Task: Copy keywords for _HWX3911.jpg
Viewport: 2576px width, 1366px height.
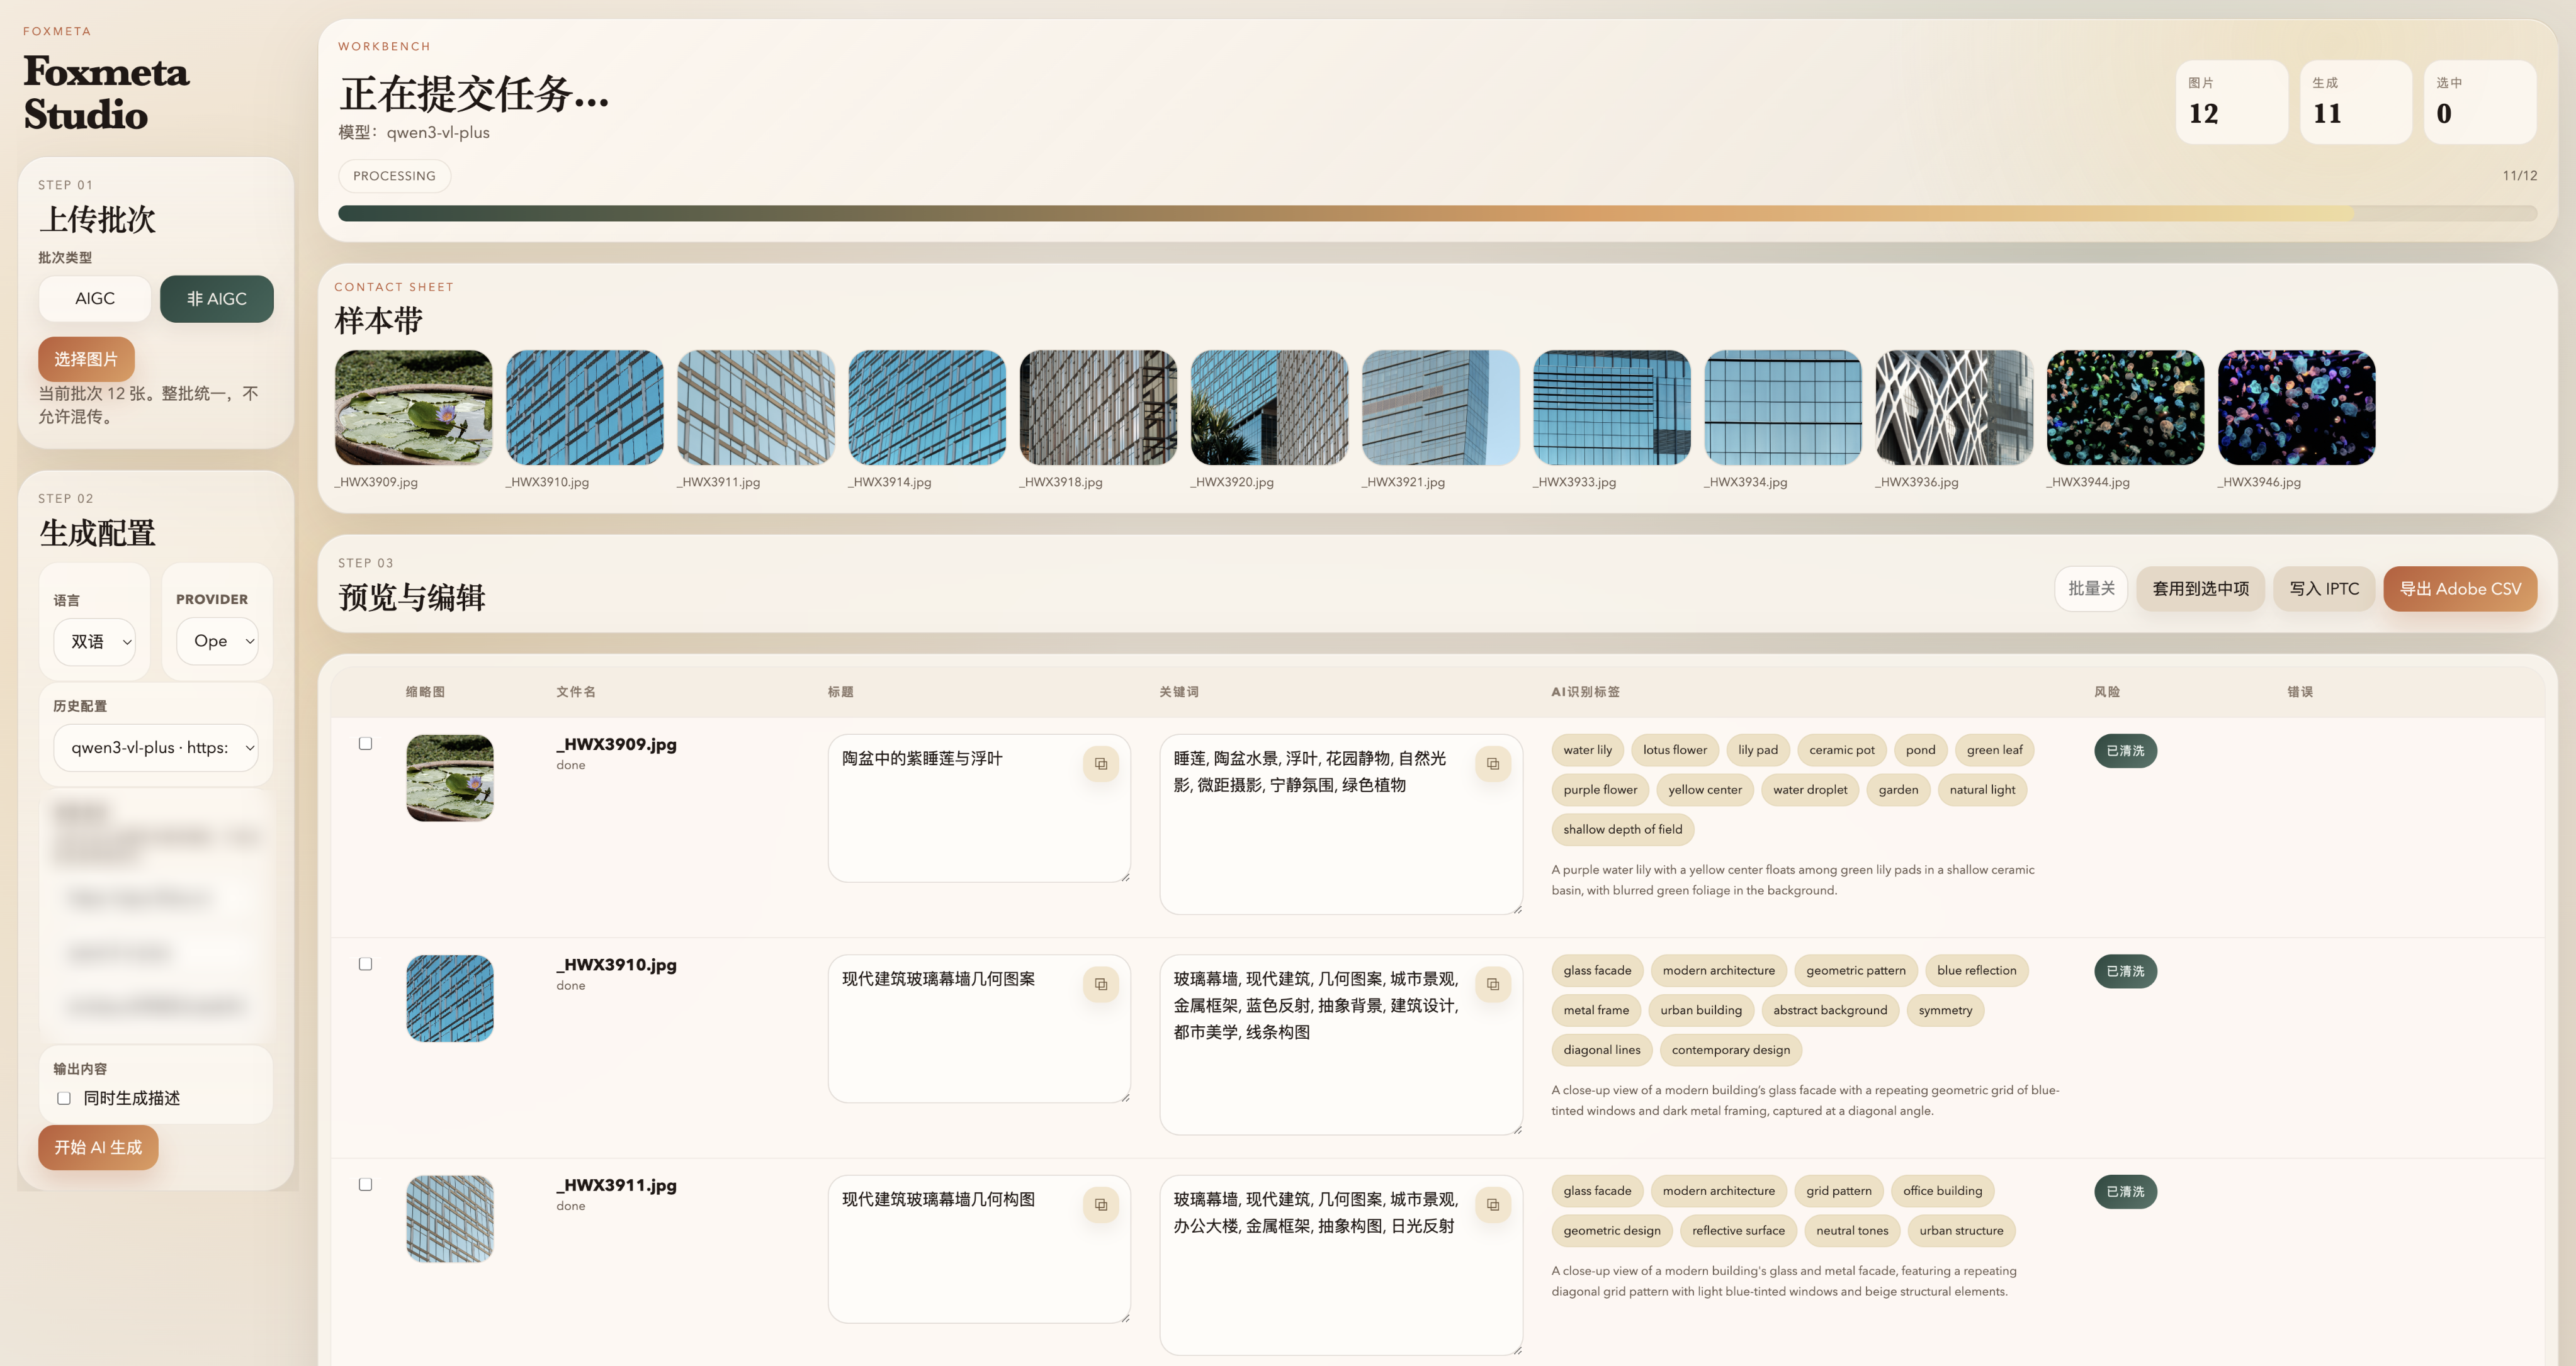Action: click(x=1492, y=1205)
